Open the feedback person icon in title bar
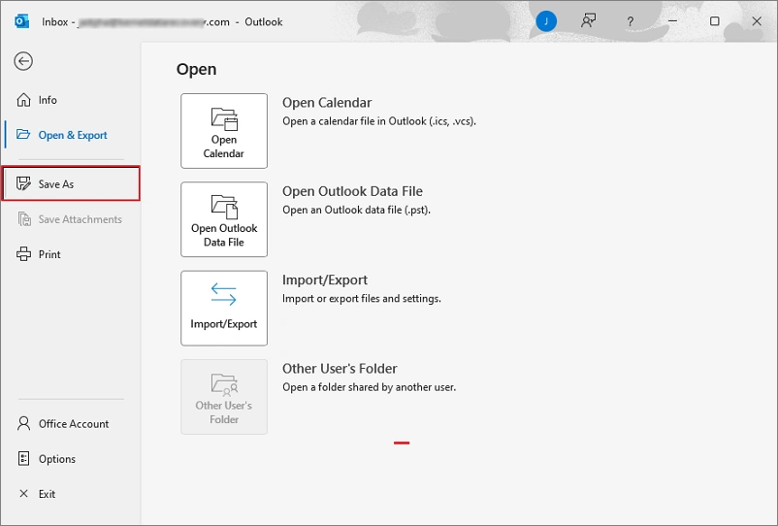Viewport: 778px width, 526px height. (588, 21)
